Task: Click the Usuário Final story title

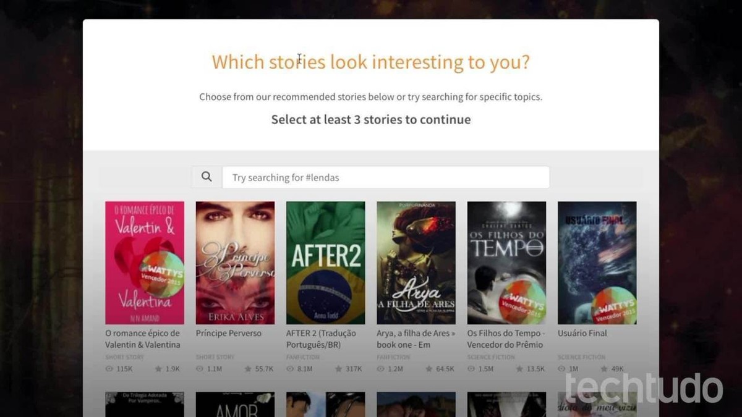Action: pyautogui.click(x=582, y=333)
